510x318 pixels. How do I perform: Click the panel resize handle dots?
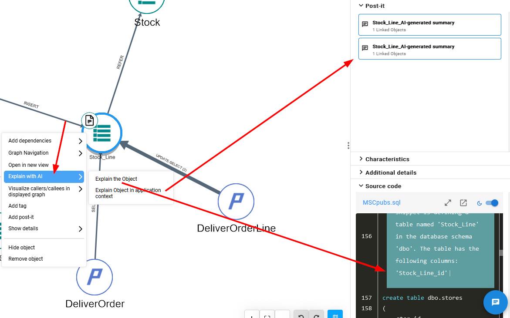pyautogui.click(x=348, y=146)
